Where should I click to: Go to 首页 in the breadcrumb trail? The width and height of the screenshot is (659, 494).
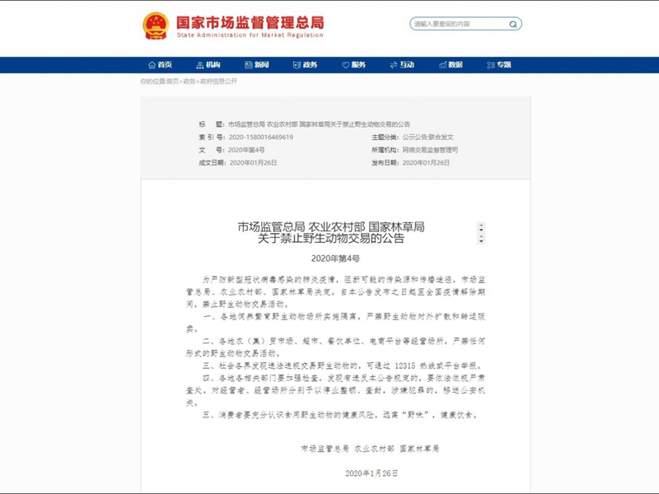(x=172, y=81)
